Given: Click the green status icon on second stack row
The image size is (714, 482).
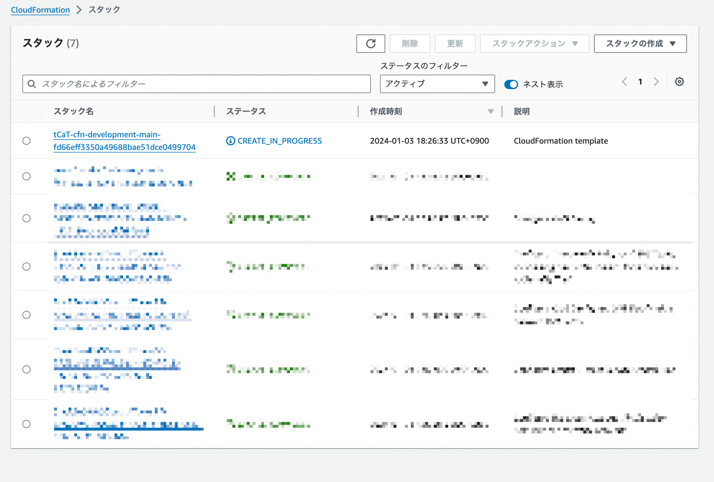Looking at the screenshot, I should pos(231,176).
